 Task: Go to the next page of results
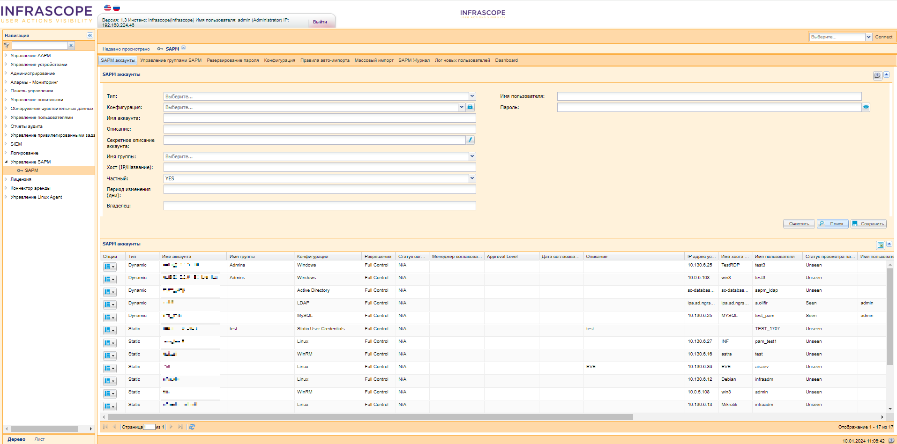point(171,427)
